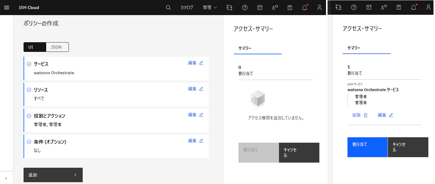Click 編集 link for サービス
The height and width of the screenshot is (184, 435).
tap(192, 63)
